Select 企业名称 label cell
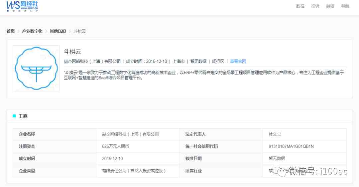The width and height of the screenshot is (359, 187). [x=55, y=134]
